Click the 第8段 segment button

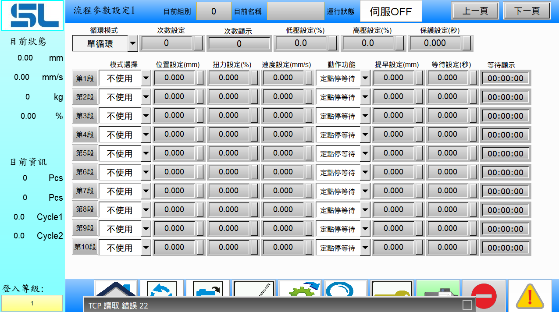click(85, 210)
